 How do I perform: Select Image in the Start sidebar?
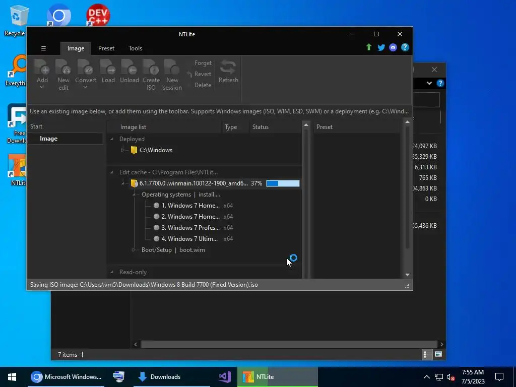pos(66,139)
